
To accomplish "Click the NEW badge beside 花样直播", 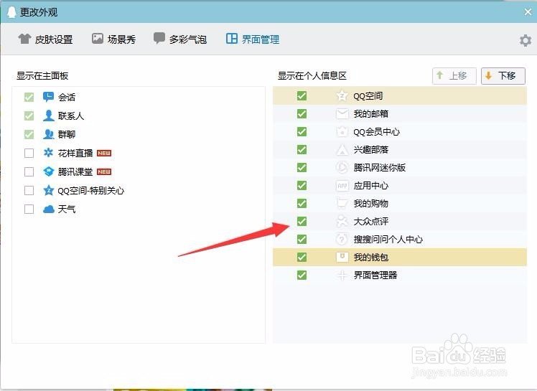I will (104, 153).
